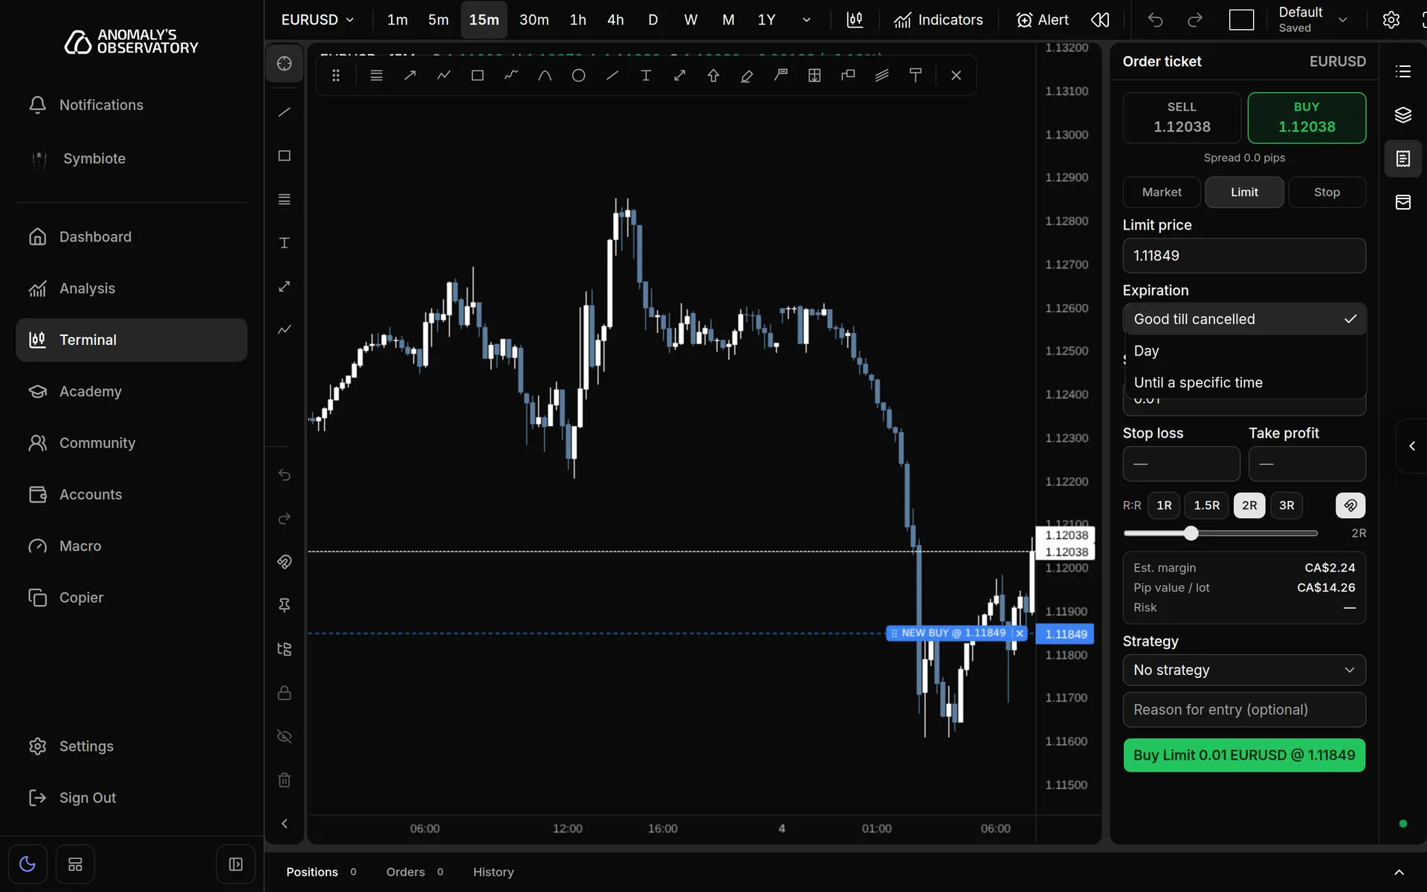The height and width of the screenshot is (892, 1427).
Task: Pin drawings with the pin icon
Action: tap(284, 605)
